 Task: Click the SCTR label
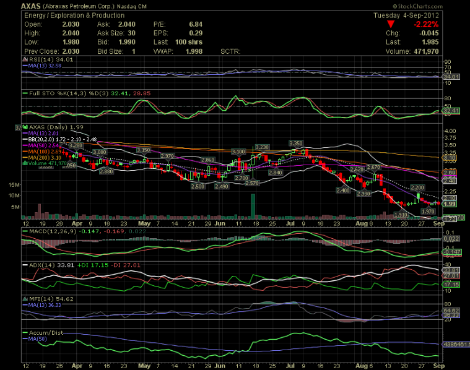click(x=230, y=51)
